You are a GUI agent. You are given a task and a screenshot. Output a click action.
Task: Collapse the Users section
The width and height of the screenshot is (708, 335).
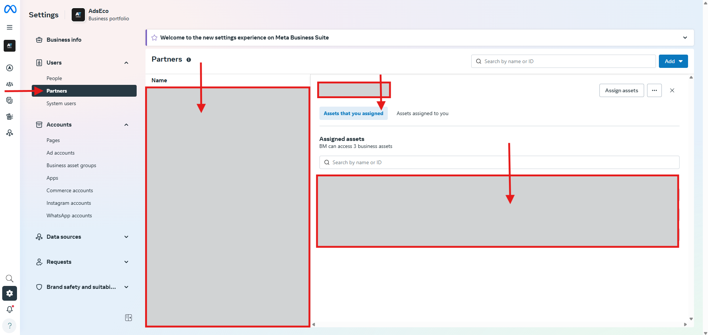(x=126, y=63)
